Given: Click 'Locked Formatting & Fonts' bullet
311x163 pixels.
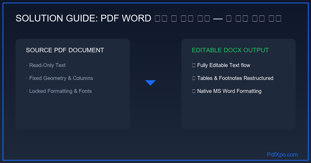Looking at the screenshot, I should (59, 91).
